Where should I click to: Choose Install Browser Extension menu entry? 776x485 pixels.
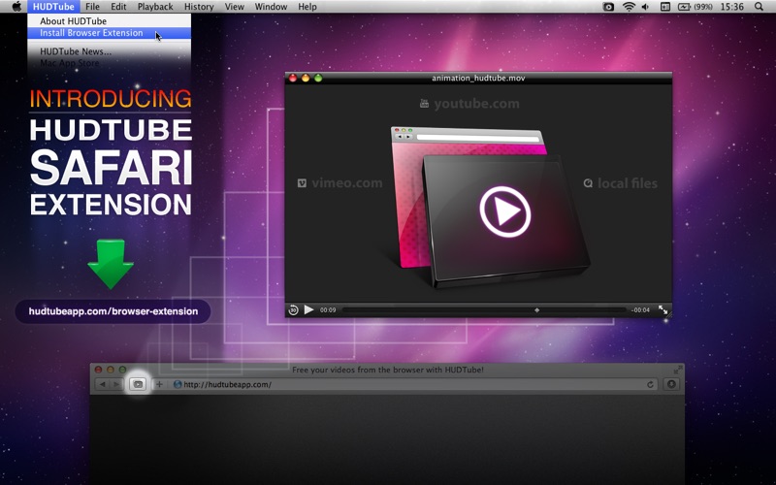(109, 33)
